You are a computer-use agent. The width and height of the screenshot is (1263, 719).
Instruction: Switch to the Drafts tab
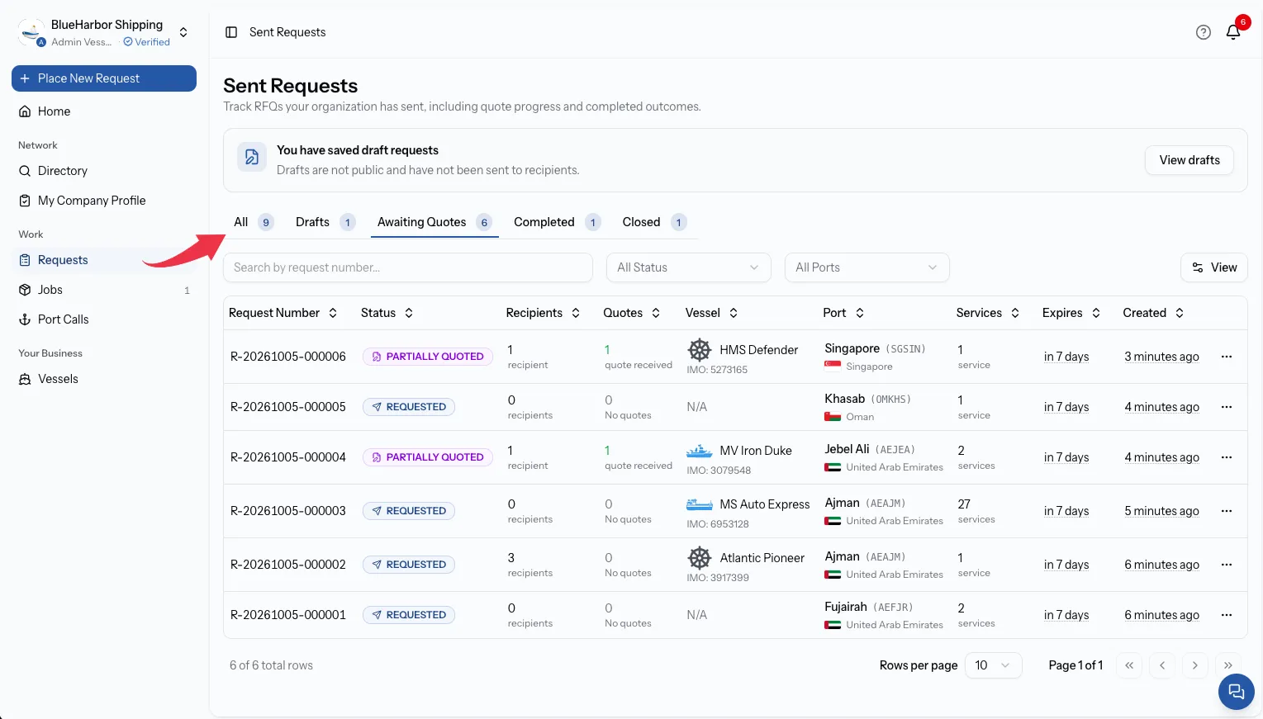[325, 222]
